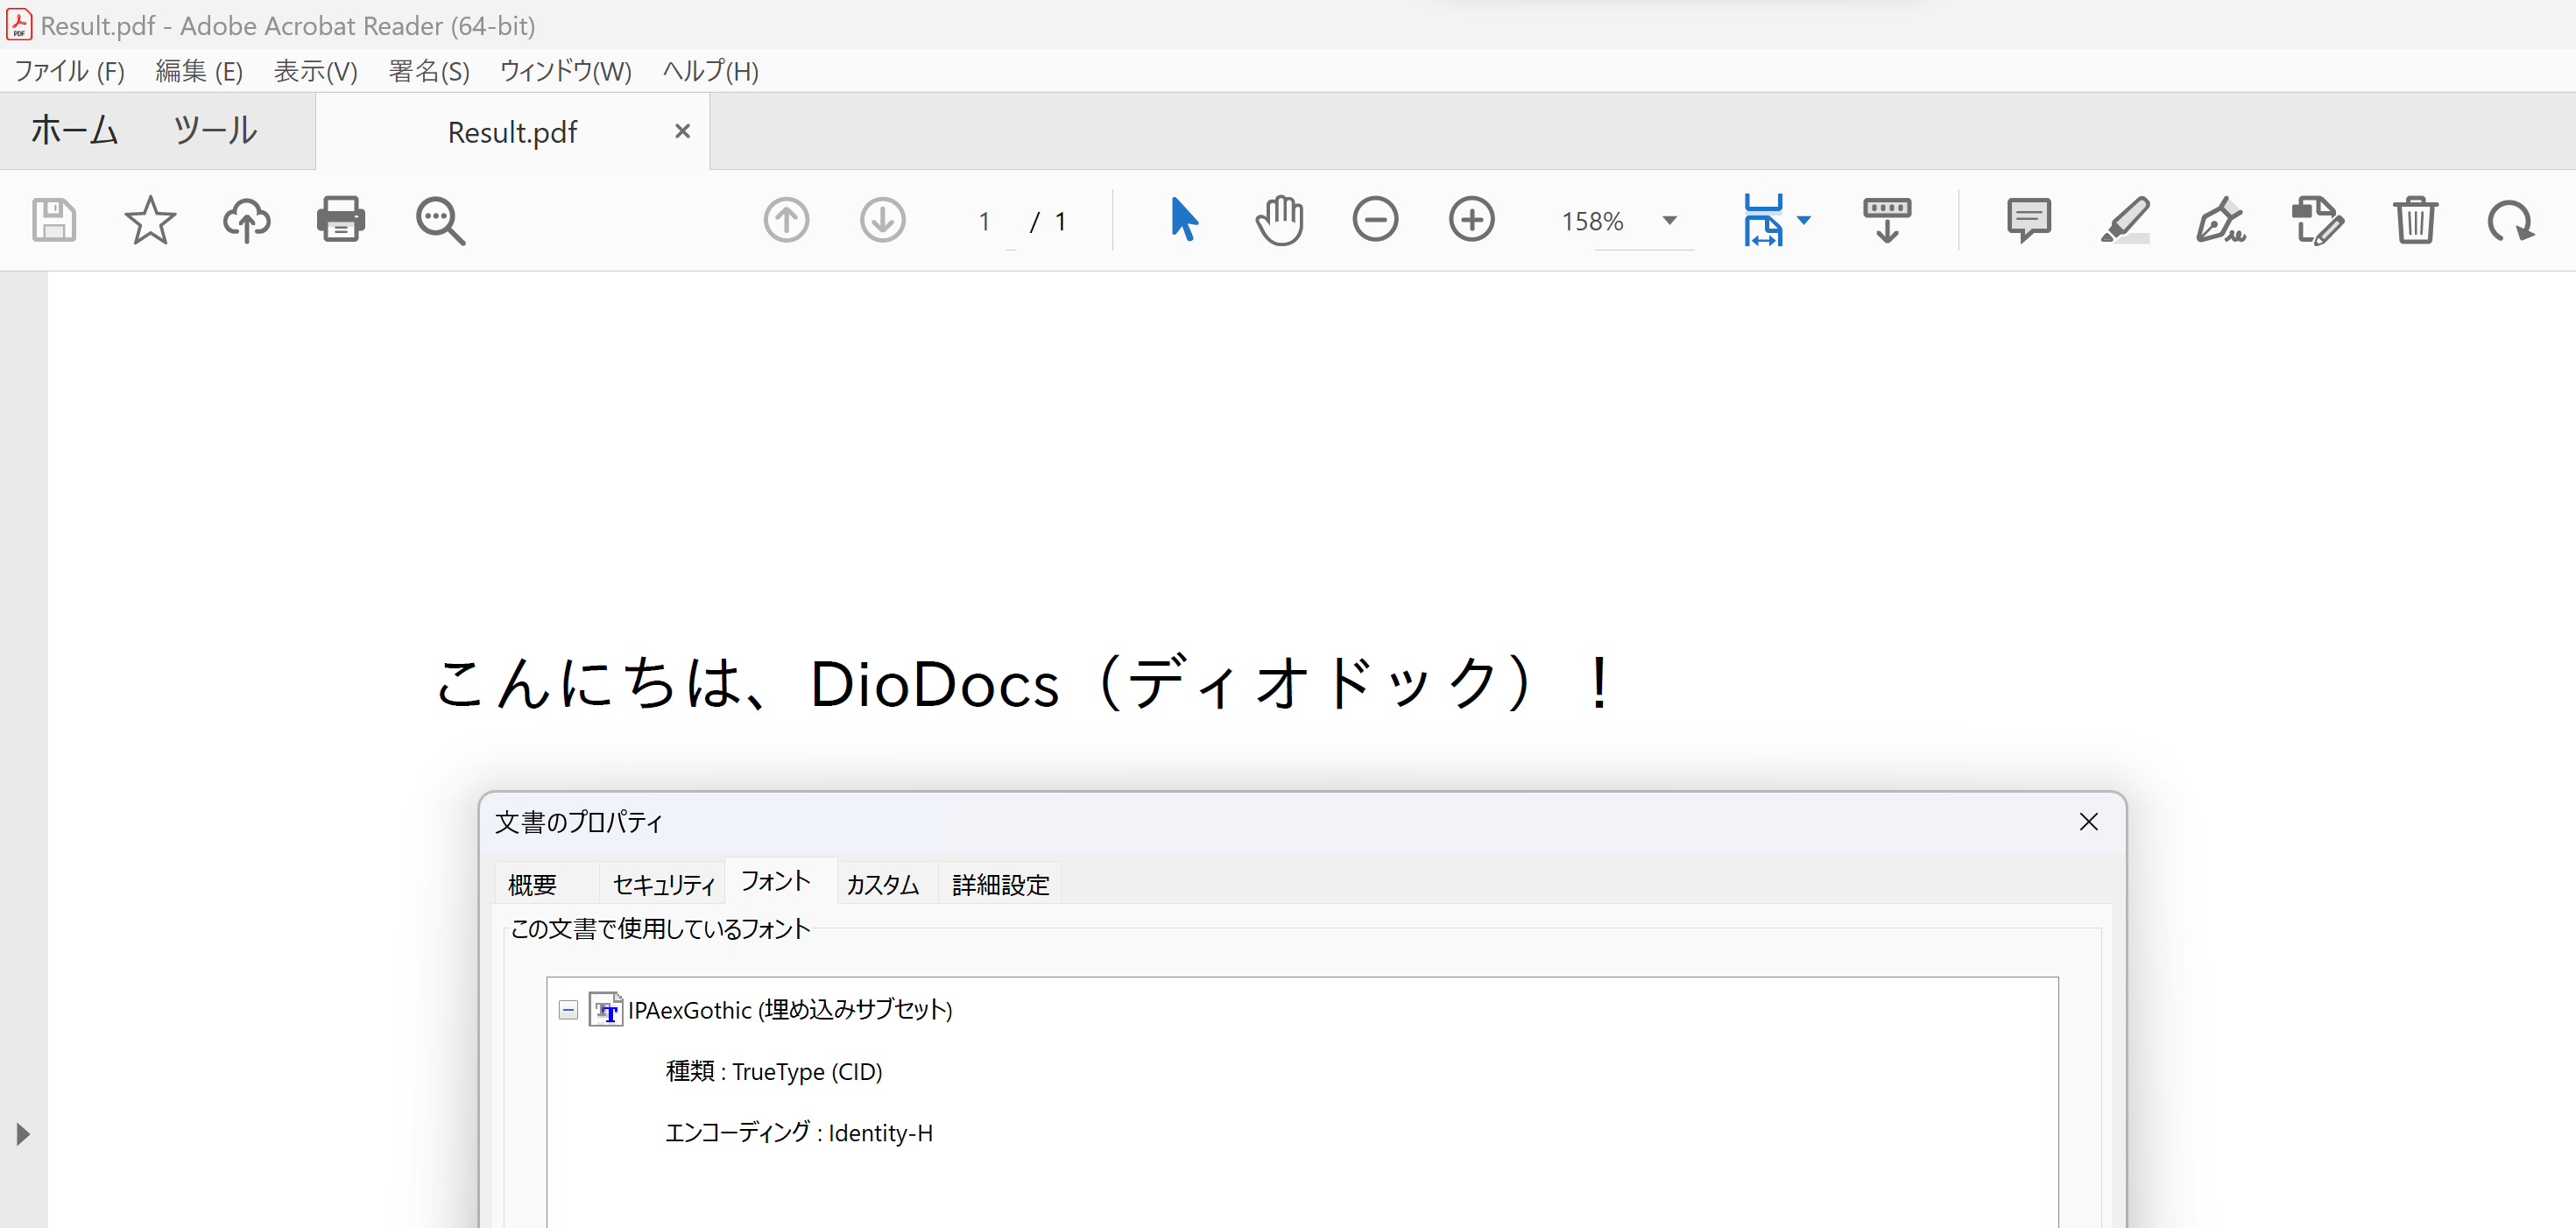The image size is (2576, 1228).
Task: Select the Result.pdf document tab
Action: click(512, 132)
